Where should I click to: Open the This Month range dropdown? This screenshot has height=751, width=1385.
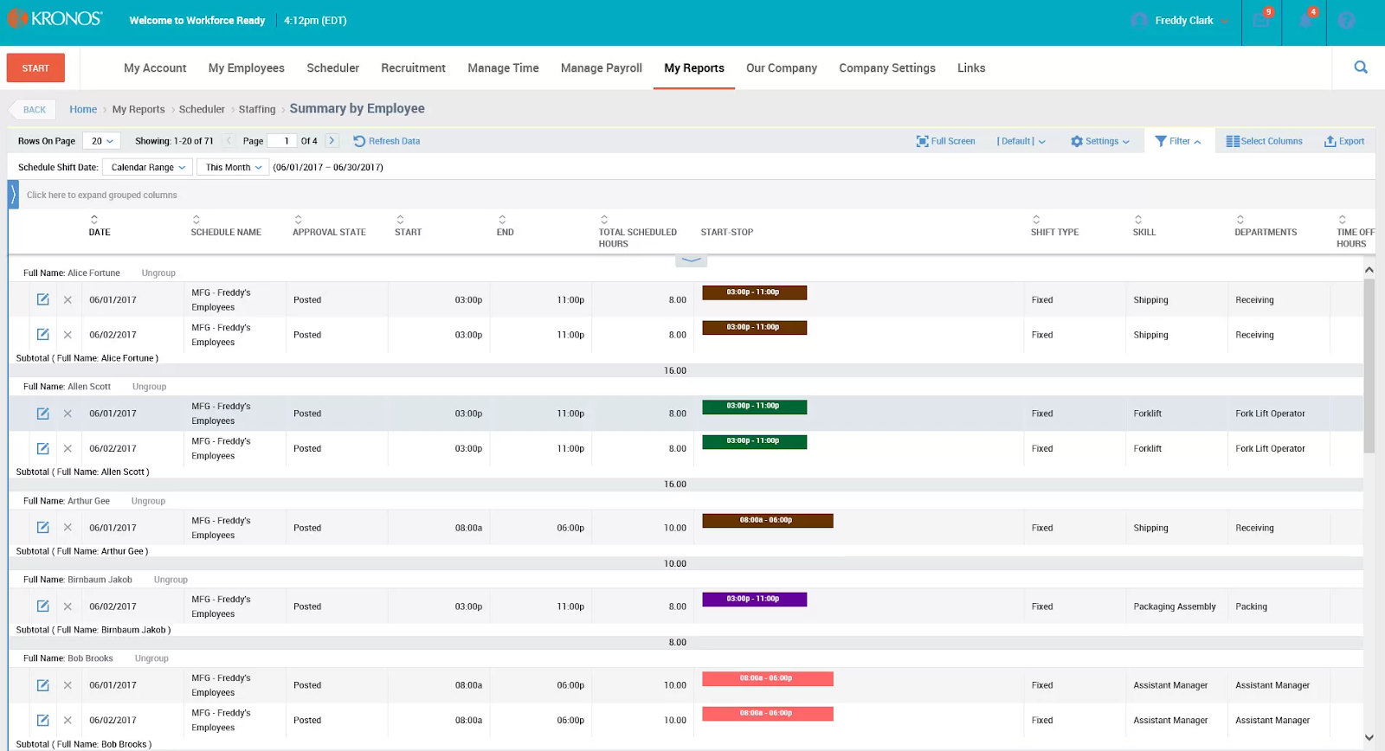tap(233, 167)
